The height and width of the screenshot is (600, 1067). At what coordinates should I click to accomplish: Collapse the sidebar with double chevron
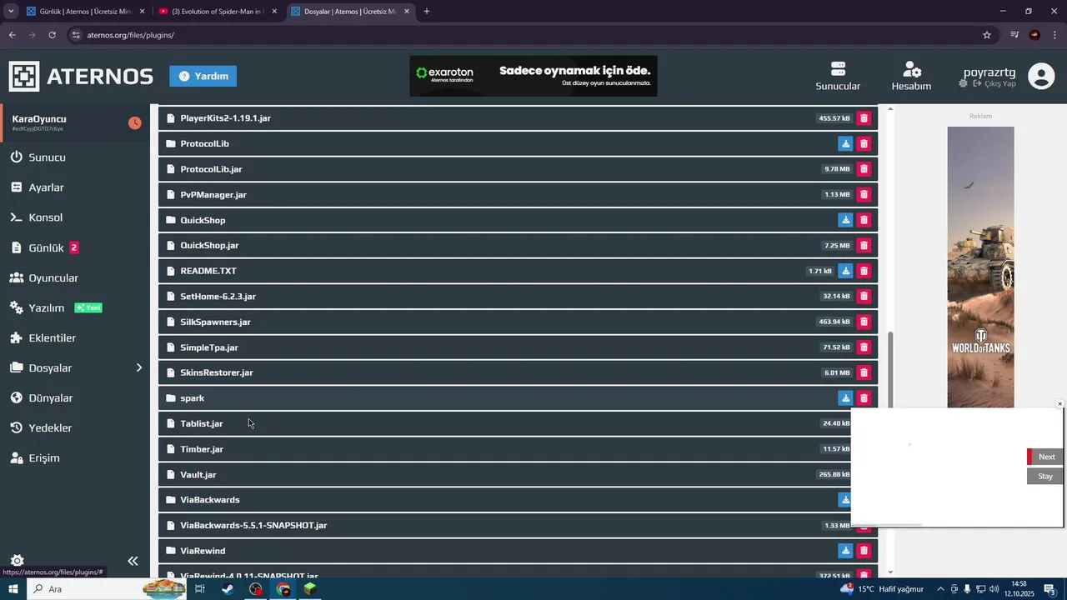[133, 561]
